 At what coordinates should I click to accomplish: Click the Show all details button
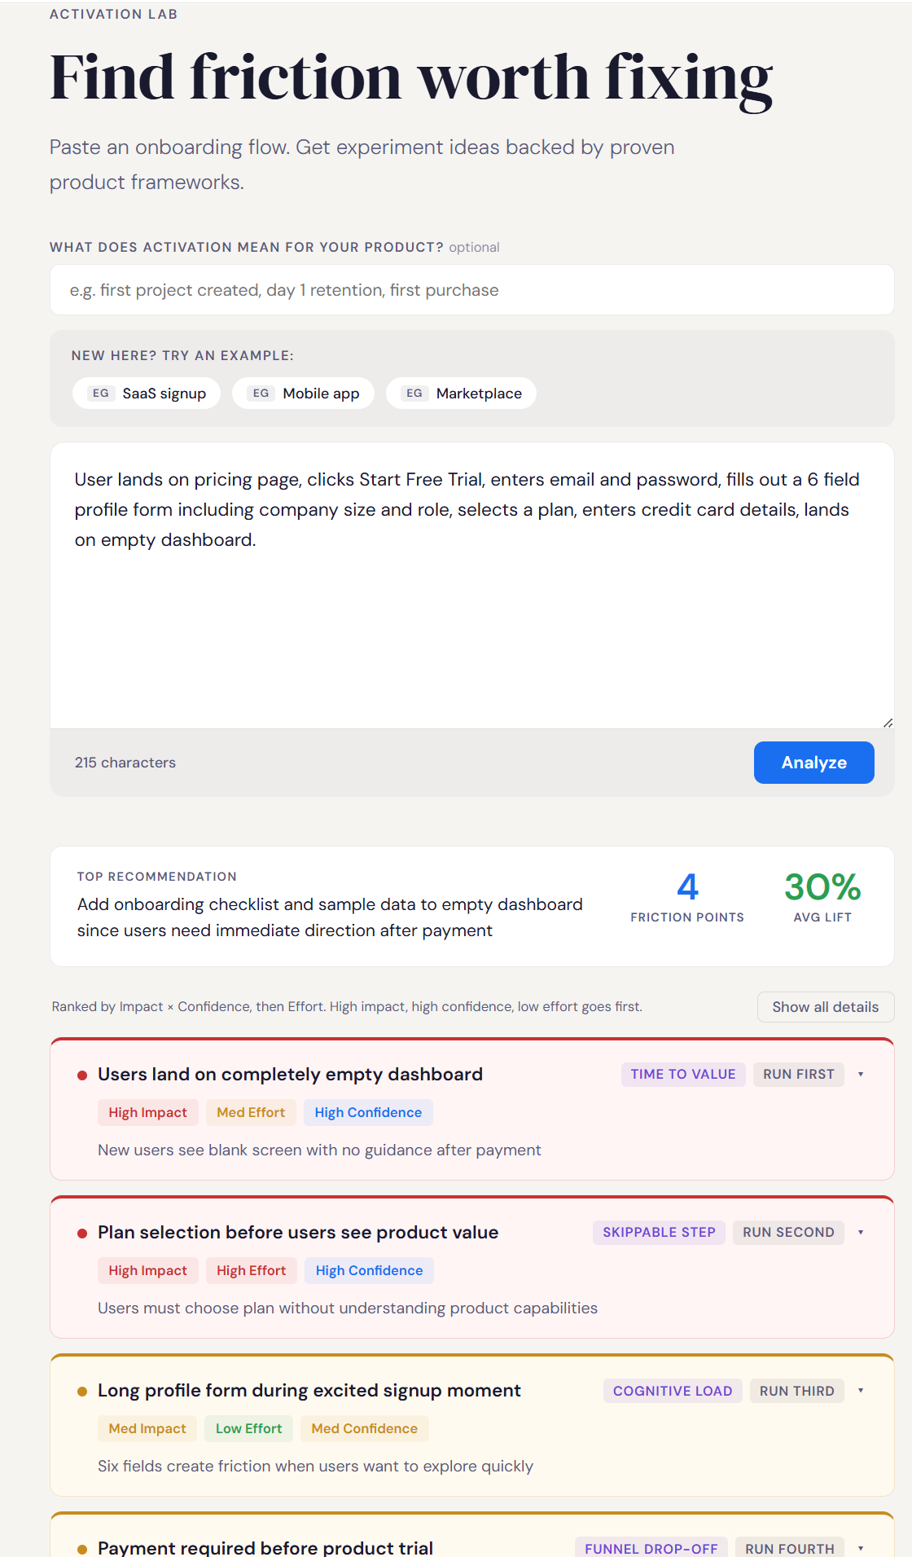coord(825,1007)
